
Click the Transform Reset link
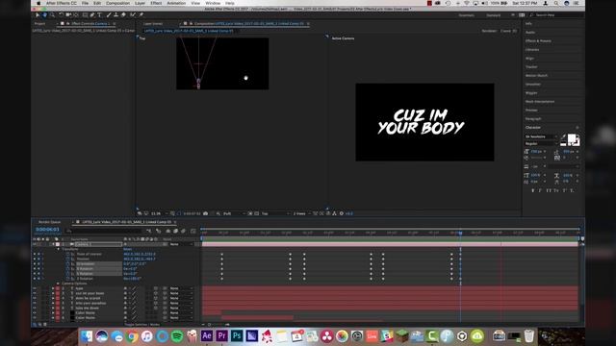pos(128,249)
